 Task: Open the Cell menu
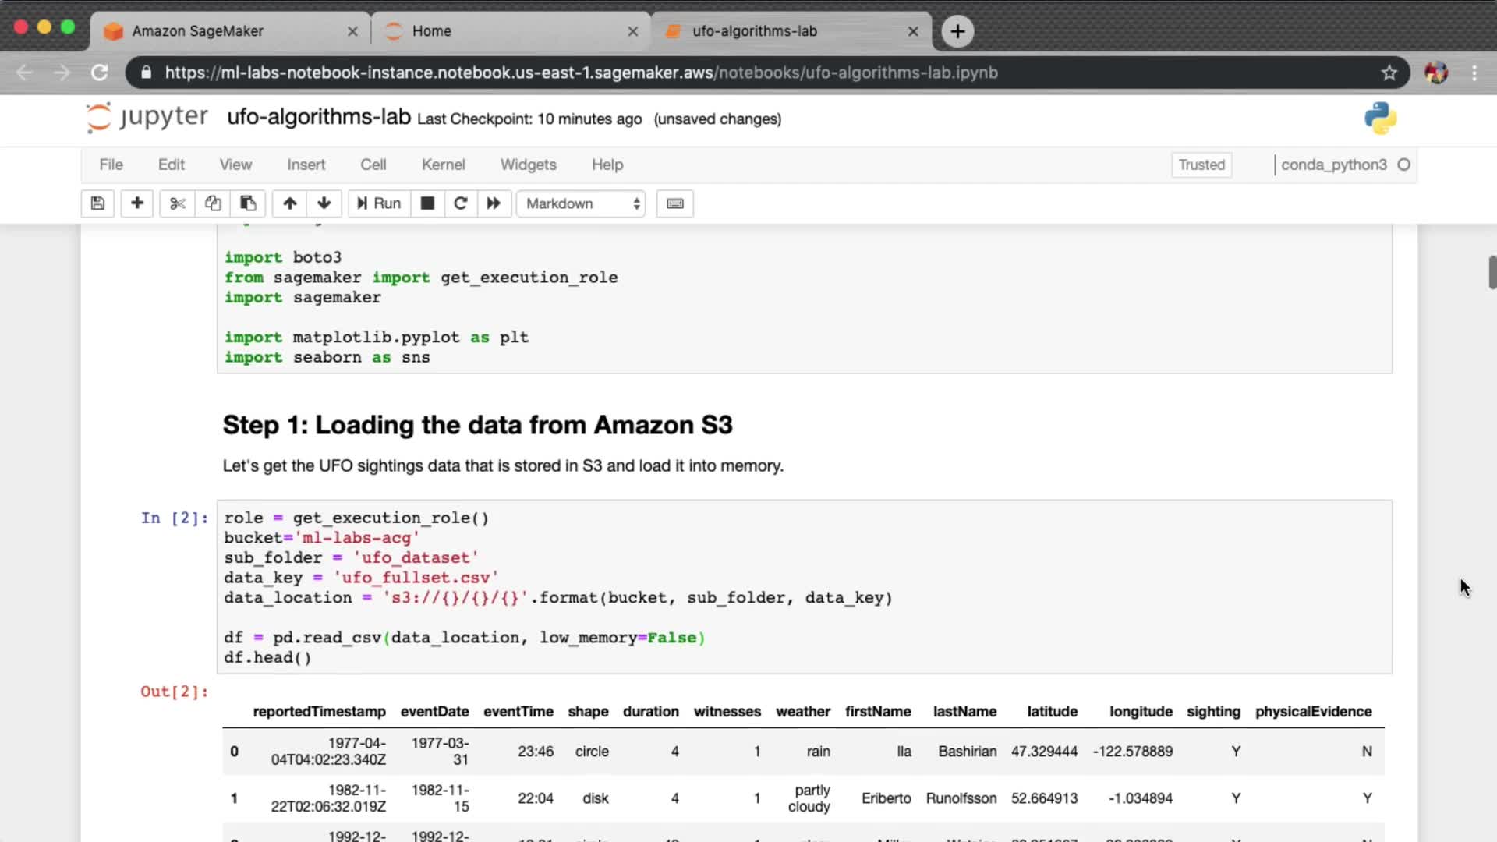[x=373, y=165]
